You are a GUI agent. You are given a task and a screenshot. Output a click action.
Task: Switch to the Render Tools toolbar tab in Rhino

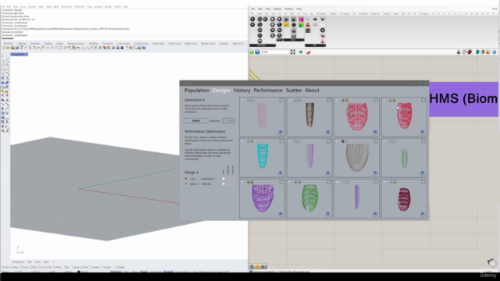click(x=208, y=44)
